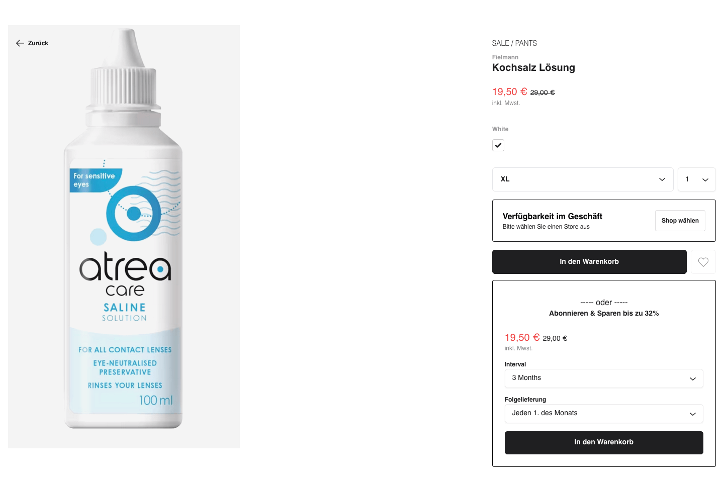Open the Folgelieferung delivery day dropdown
The width and height of the screenshot is (725, 481).
click(x=603, y=414)
